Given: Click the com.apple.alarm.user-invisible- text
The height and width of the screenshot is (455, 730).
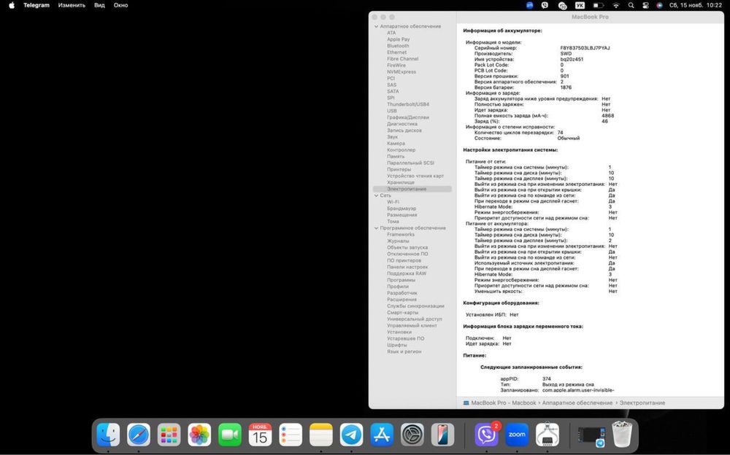Looking at the screenshot, I should pos(578,390).
